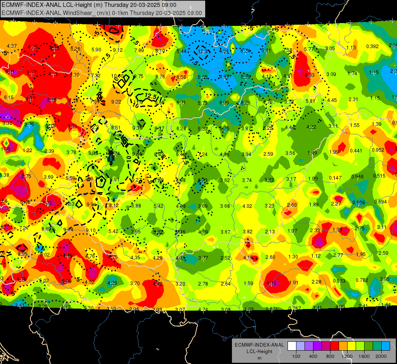Screen dimensions: 397x364
Task: Click the legend label 'LCL-Height'
Action: (x=259, y=351)
